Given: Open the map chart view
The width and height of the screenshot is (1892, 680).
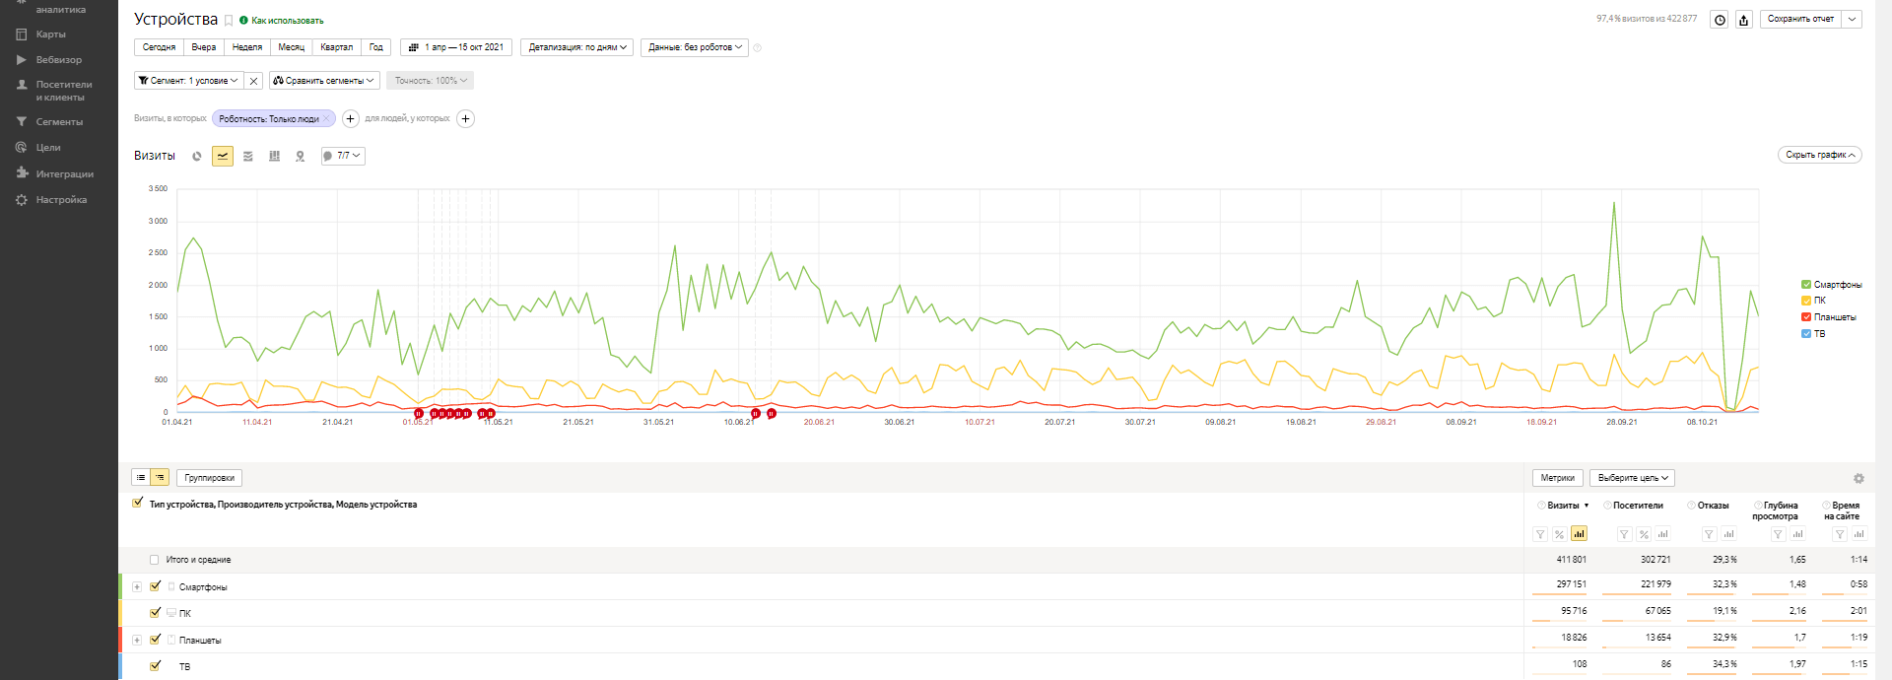Looking at the screenshot, I should (301, 156).
